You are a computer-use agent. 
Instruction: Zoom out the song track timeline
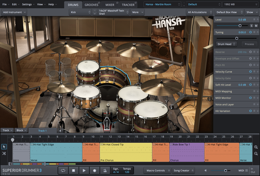pos(256,154)
